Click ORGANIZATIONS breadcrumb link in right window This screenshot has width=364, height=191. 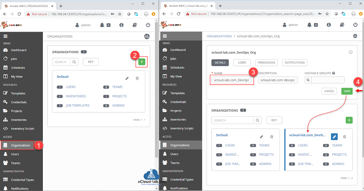point(219,36)
